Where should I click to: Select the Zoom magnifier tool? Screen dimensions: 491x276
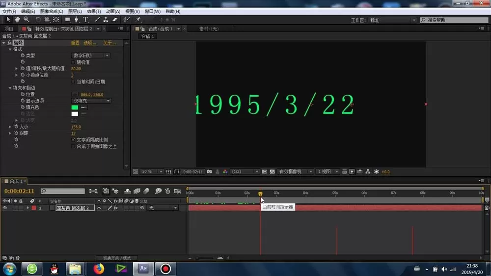point(27,20)
